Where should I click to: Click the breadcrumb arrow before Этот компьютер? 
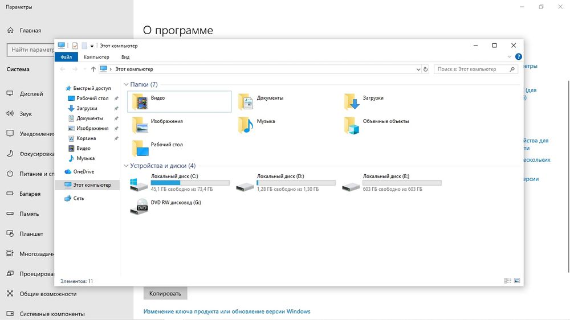pyautogui.click(x=111, y=69)
